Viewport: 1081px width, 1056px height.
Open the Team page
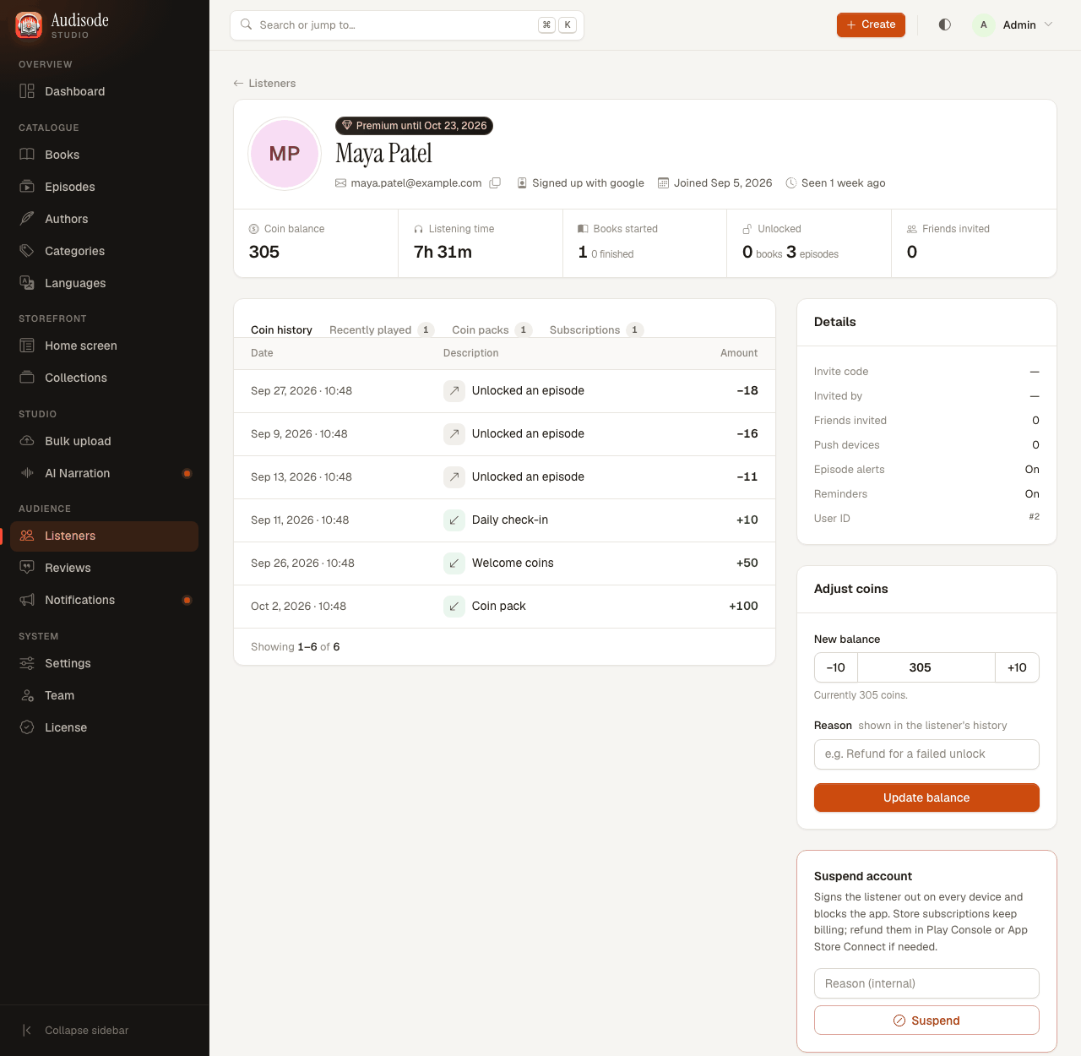[105, 695]
